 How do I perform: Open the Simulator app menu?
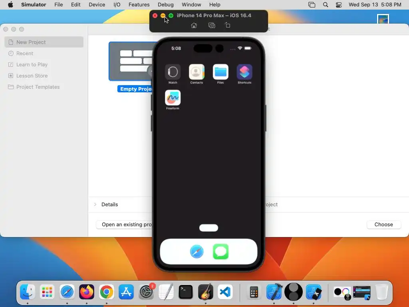tap(34, 5)
